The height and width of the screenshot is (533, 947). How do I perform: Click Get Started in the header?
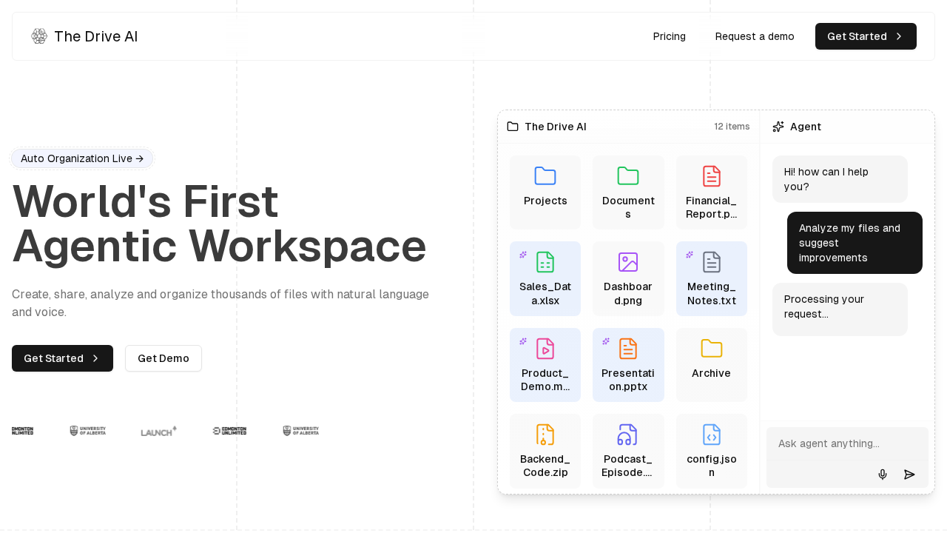point(865,36)
